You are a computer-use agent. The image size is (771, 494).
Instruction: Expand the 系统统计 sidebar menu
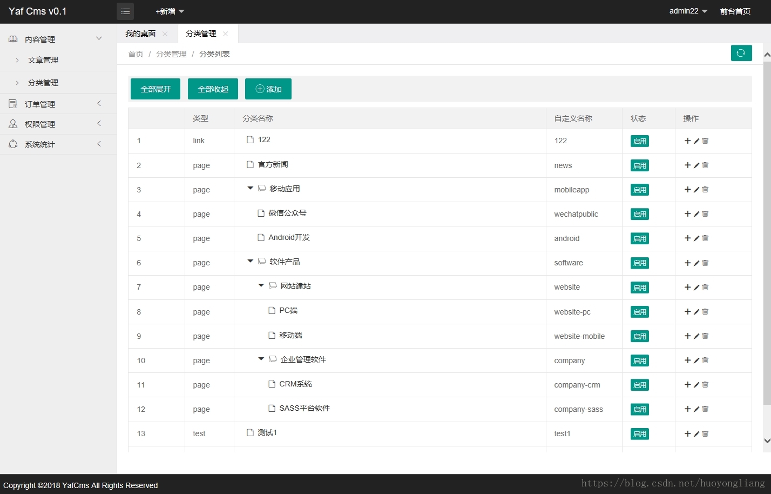[x=58, y=144]
